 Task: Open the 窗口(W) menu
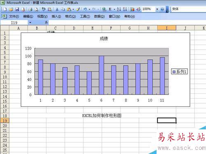click(x=115, y=16)
